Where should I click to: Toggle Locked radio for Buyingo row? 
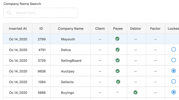point(173,92)
